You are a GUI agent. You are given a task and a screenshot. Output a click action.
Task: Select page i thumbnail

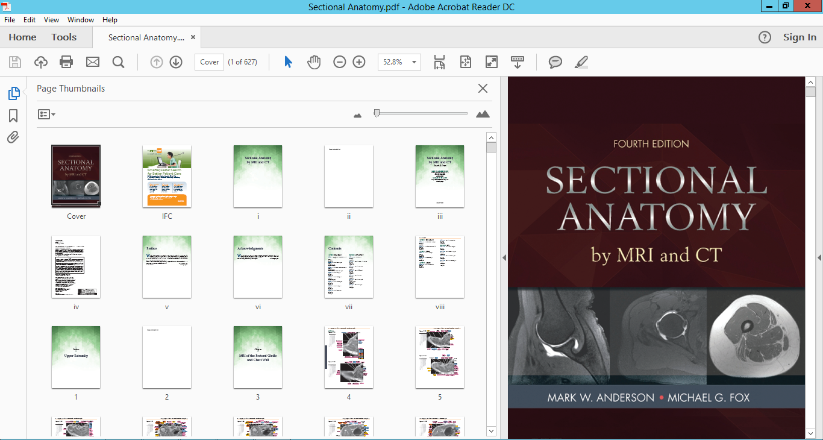click(x=258, y=176)
